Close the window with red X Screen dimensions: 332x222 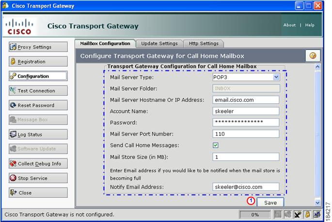coord(318,6)
